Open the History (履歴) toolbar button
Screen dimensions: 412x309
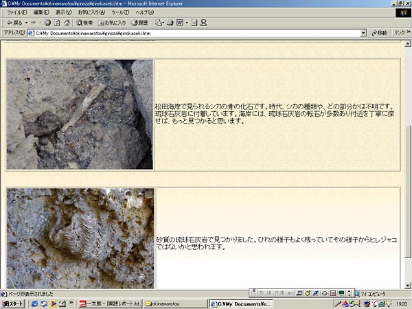(139, 23)
